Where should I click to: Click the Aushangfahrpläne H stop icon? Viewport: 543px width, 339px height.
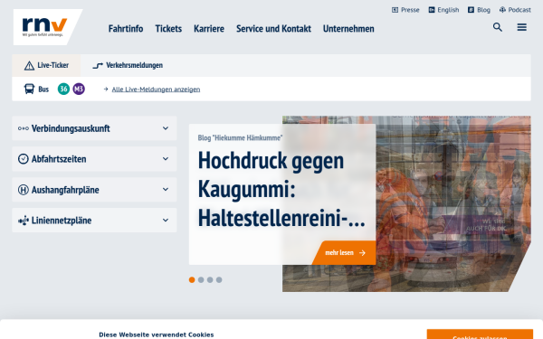pos(24,190)
